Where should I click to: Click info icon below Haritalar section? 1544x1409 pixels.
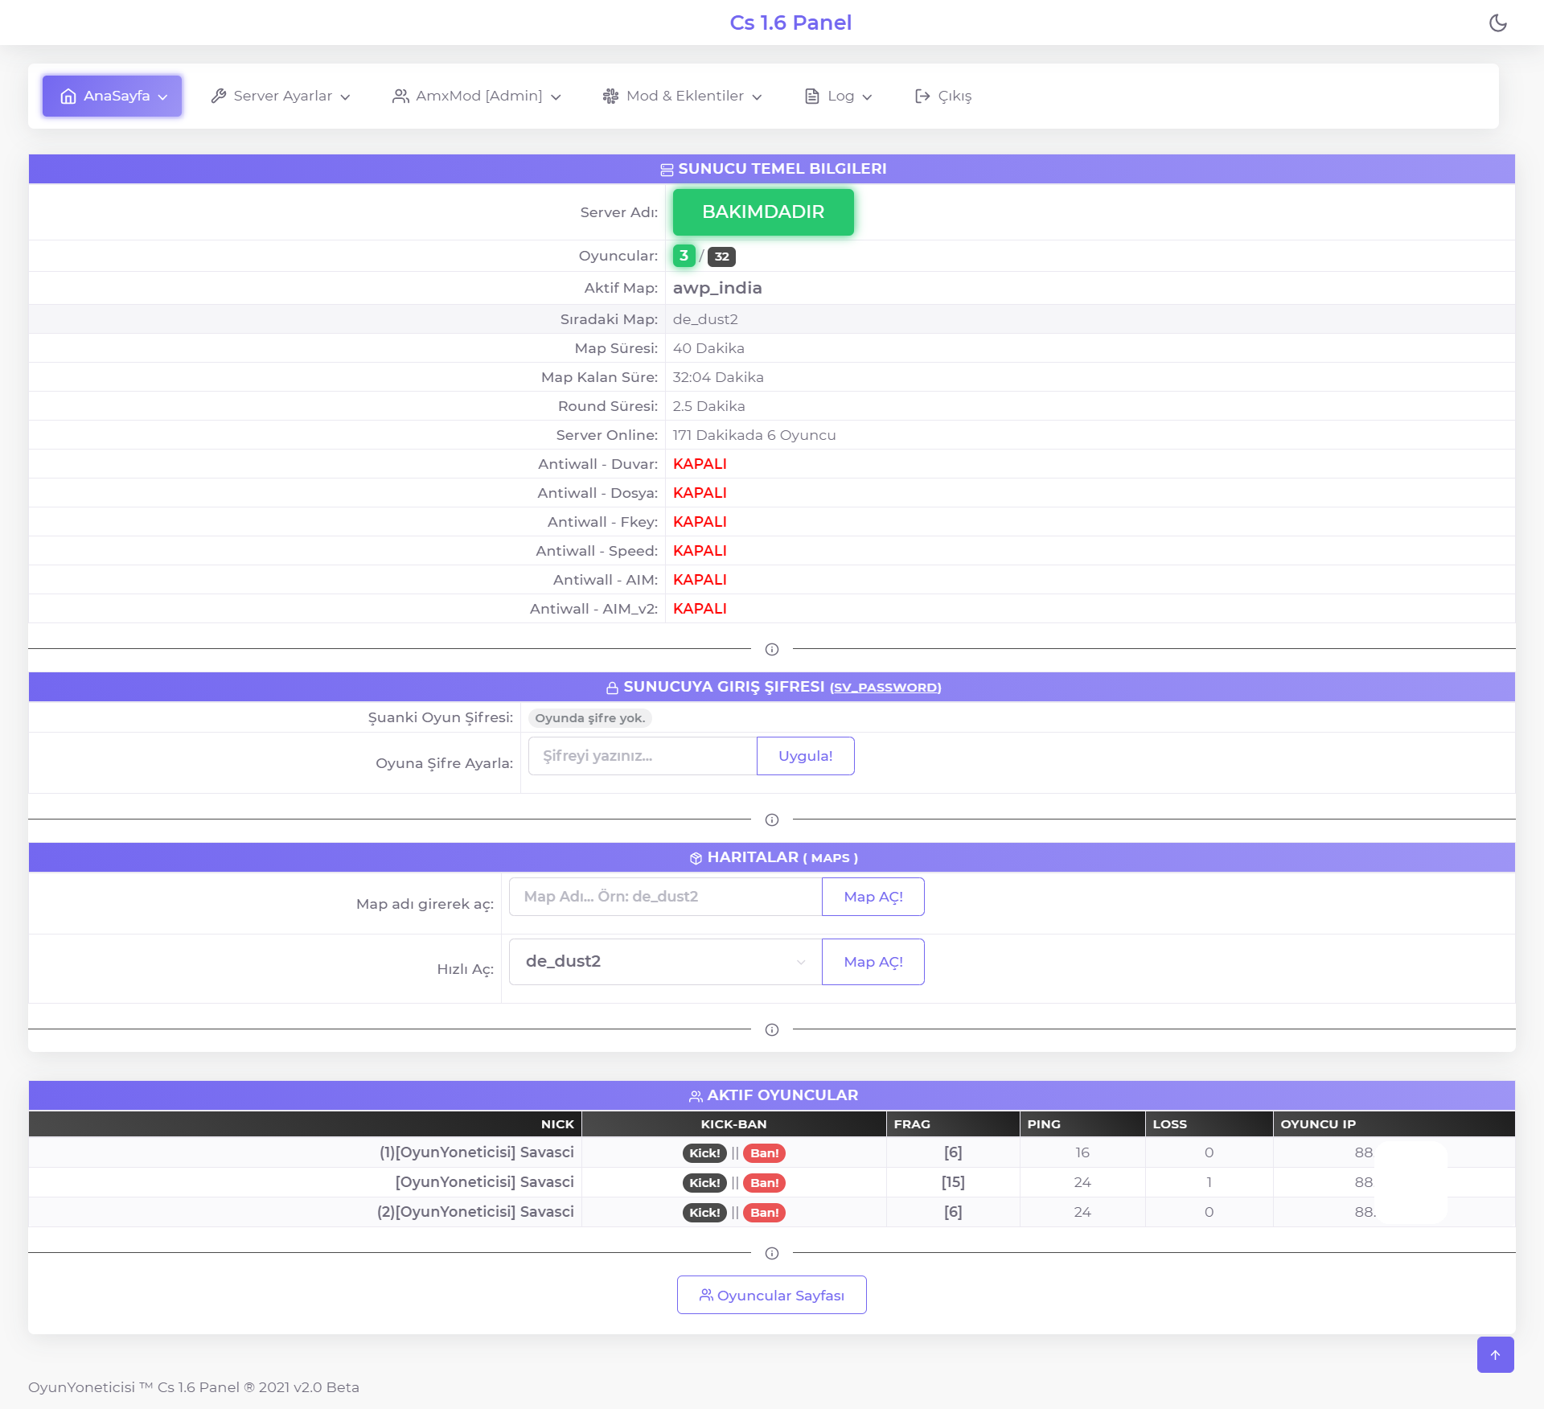[x=772, y=1029]
